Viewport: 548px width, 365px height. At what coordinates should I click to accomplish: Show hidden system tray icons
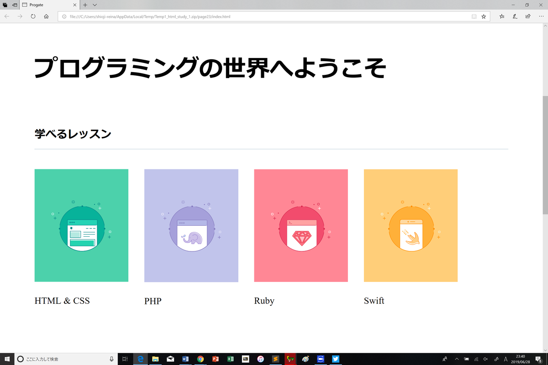(x=457, y=359)
